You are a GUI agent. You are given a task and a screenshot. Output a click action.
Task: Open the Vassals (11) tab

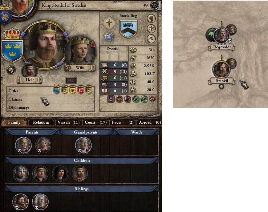tap(68, 122)
